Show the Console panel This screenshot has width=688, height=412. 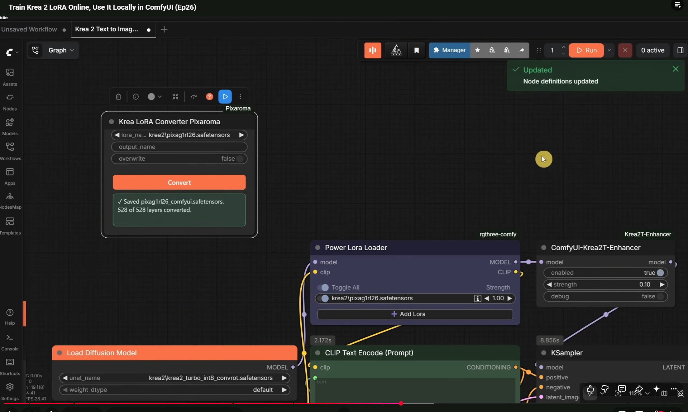coord(10,342)
